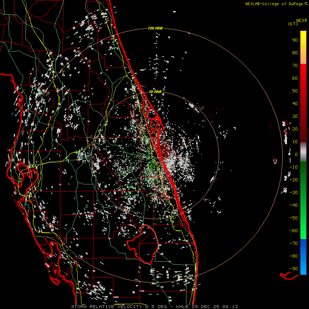Click the -20 value on the velocity scale
309x309 pixels.
(294, 180)
